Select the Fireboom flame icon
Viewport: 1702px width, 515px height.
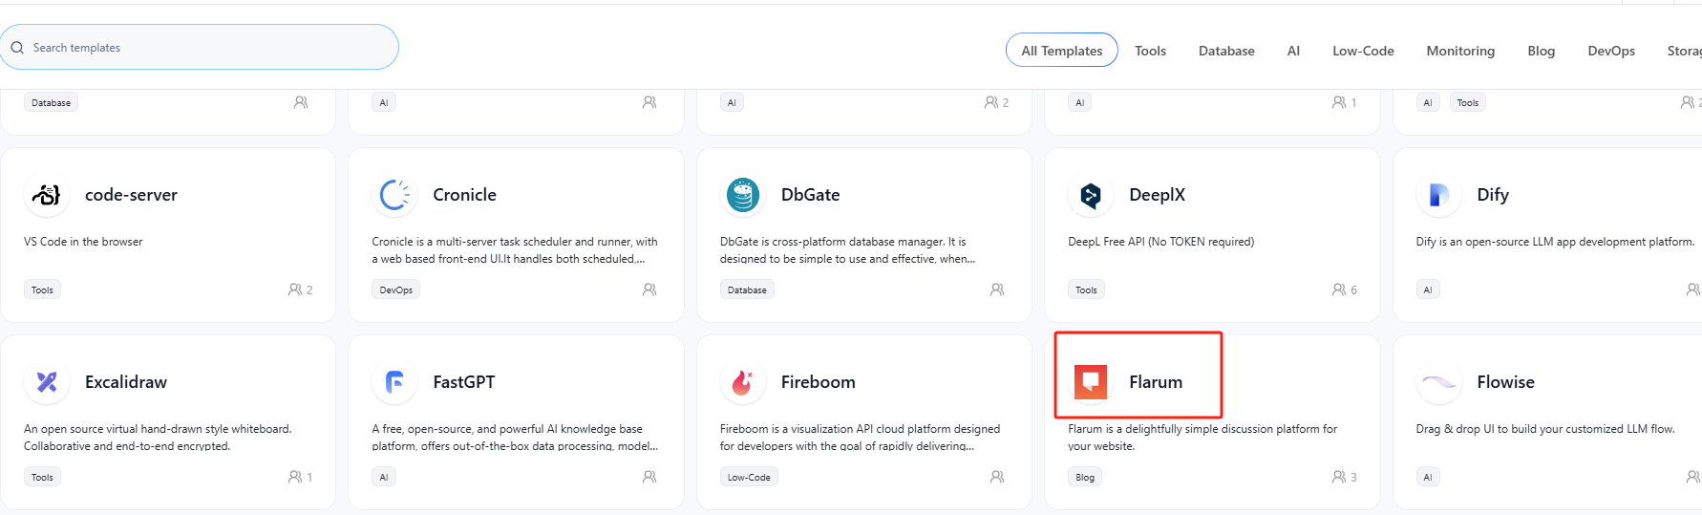743,382
